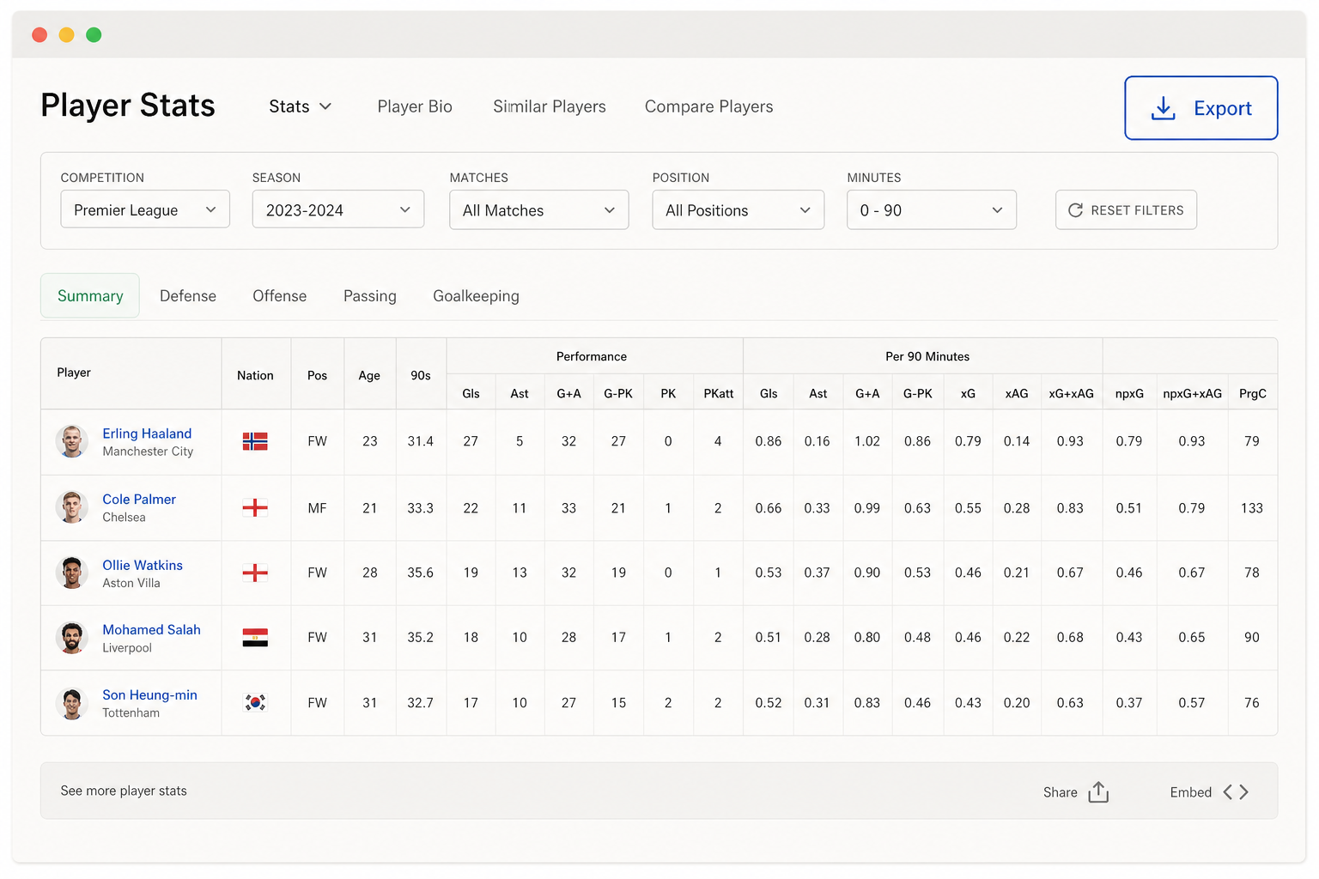Click the PKatt column header
This screenshot has height=879, width=1319.
[x=719, y=393]
